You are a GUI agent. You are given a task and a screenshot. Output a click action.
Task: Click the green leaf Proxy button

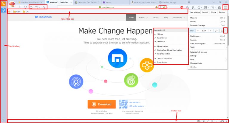[x=164, y=7]
